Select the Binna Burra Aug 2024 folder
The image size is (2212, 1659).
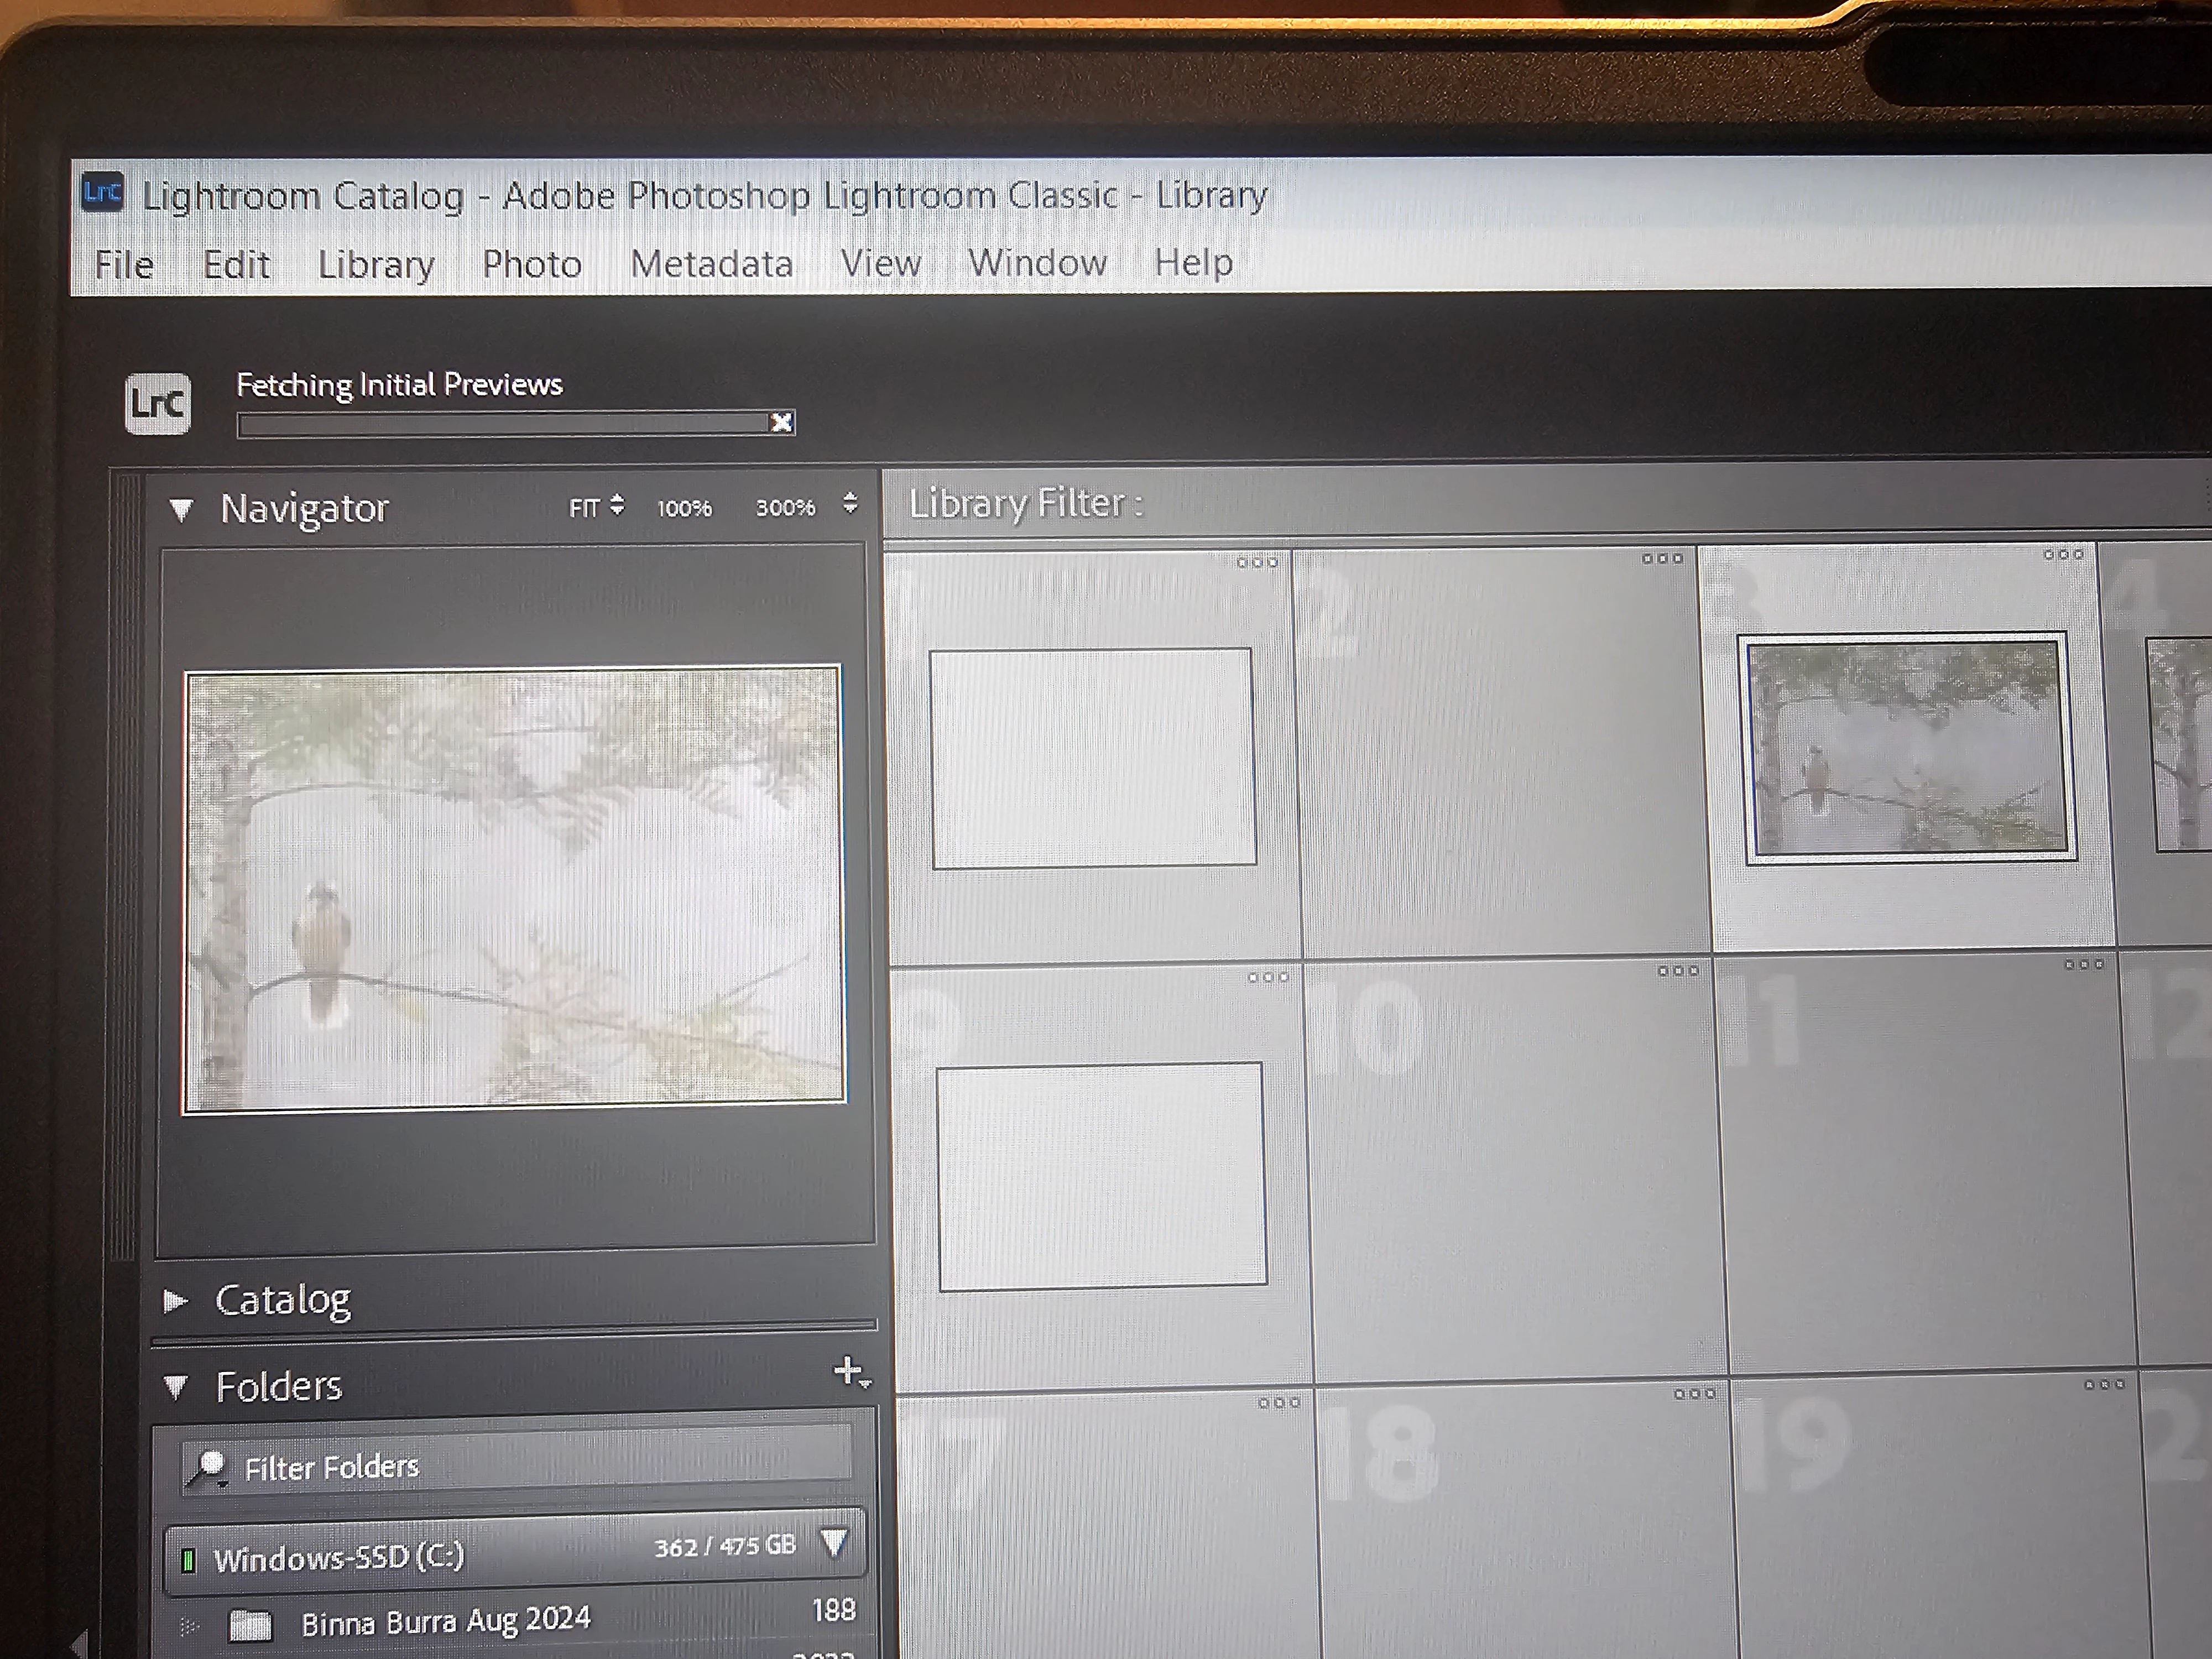point(446,1621)
